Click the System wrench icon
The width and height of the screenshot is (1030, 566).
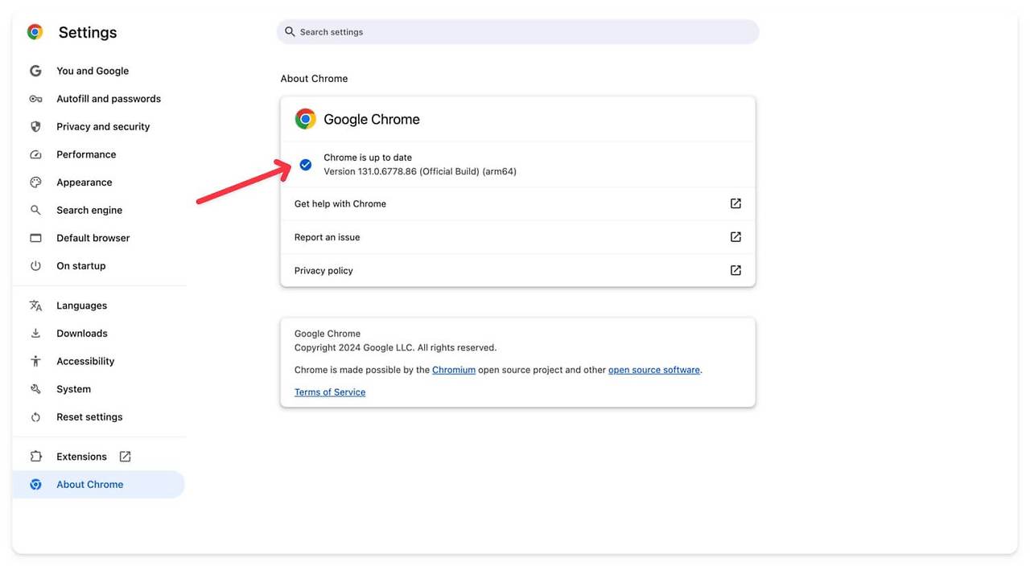coord(35,389)
